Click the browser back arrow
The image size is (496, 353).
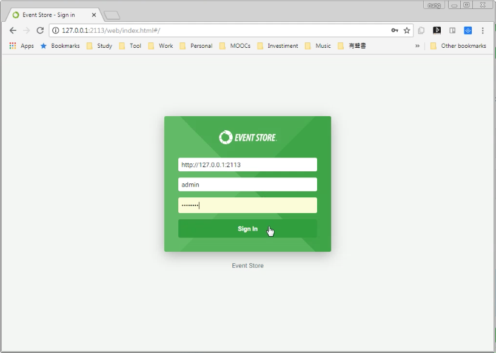pos(13,30)
